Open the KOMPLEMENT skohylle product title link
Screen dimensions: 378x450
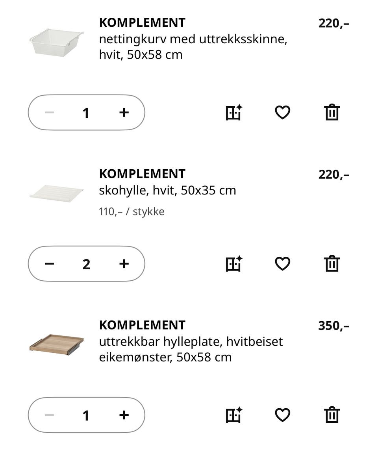tap(142, 174)
